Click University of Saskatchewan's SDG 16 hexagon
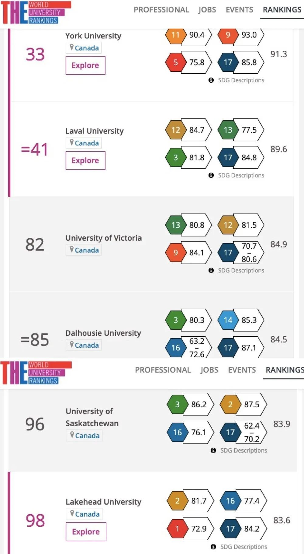Viewport: 304px width, 554px height. 177,432
